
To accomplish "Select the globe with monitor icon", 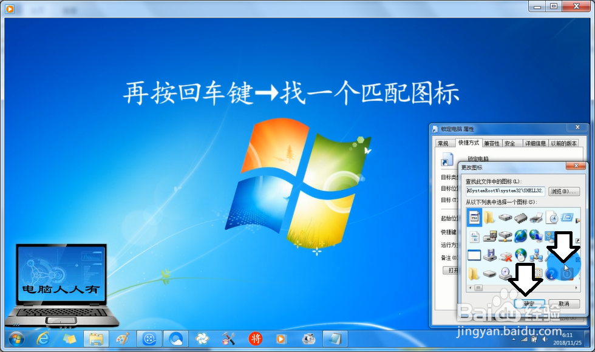I will (x=535, y=236).
